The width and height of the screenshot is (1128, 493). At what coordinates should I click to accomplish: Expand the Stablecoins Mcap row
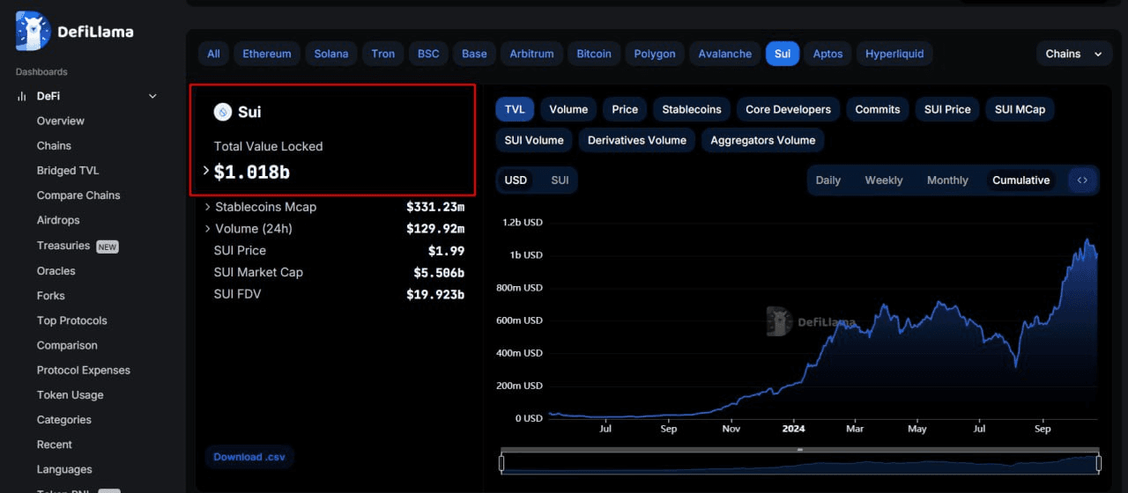click(208, 207)
